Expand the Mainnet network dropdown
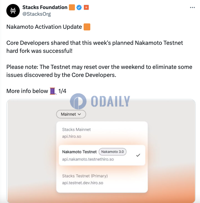Image resolution: width=200 pixels, height=203 pixels. coord(71,114)
